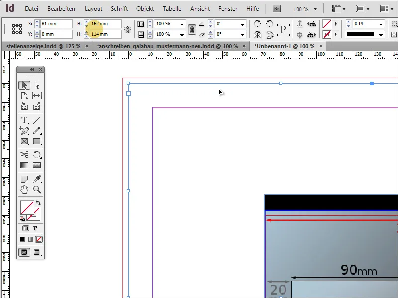Viewport: 398px width, 298px height.
Task: Open the Schrift menu
Action: (119, 9)
